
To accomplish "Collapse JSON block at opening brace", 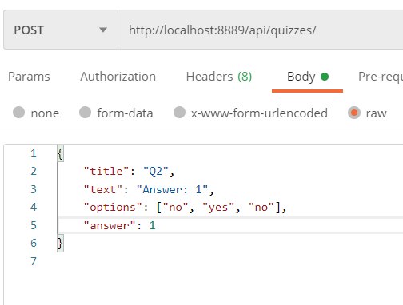I will (x=60, y=153).
